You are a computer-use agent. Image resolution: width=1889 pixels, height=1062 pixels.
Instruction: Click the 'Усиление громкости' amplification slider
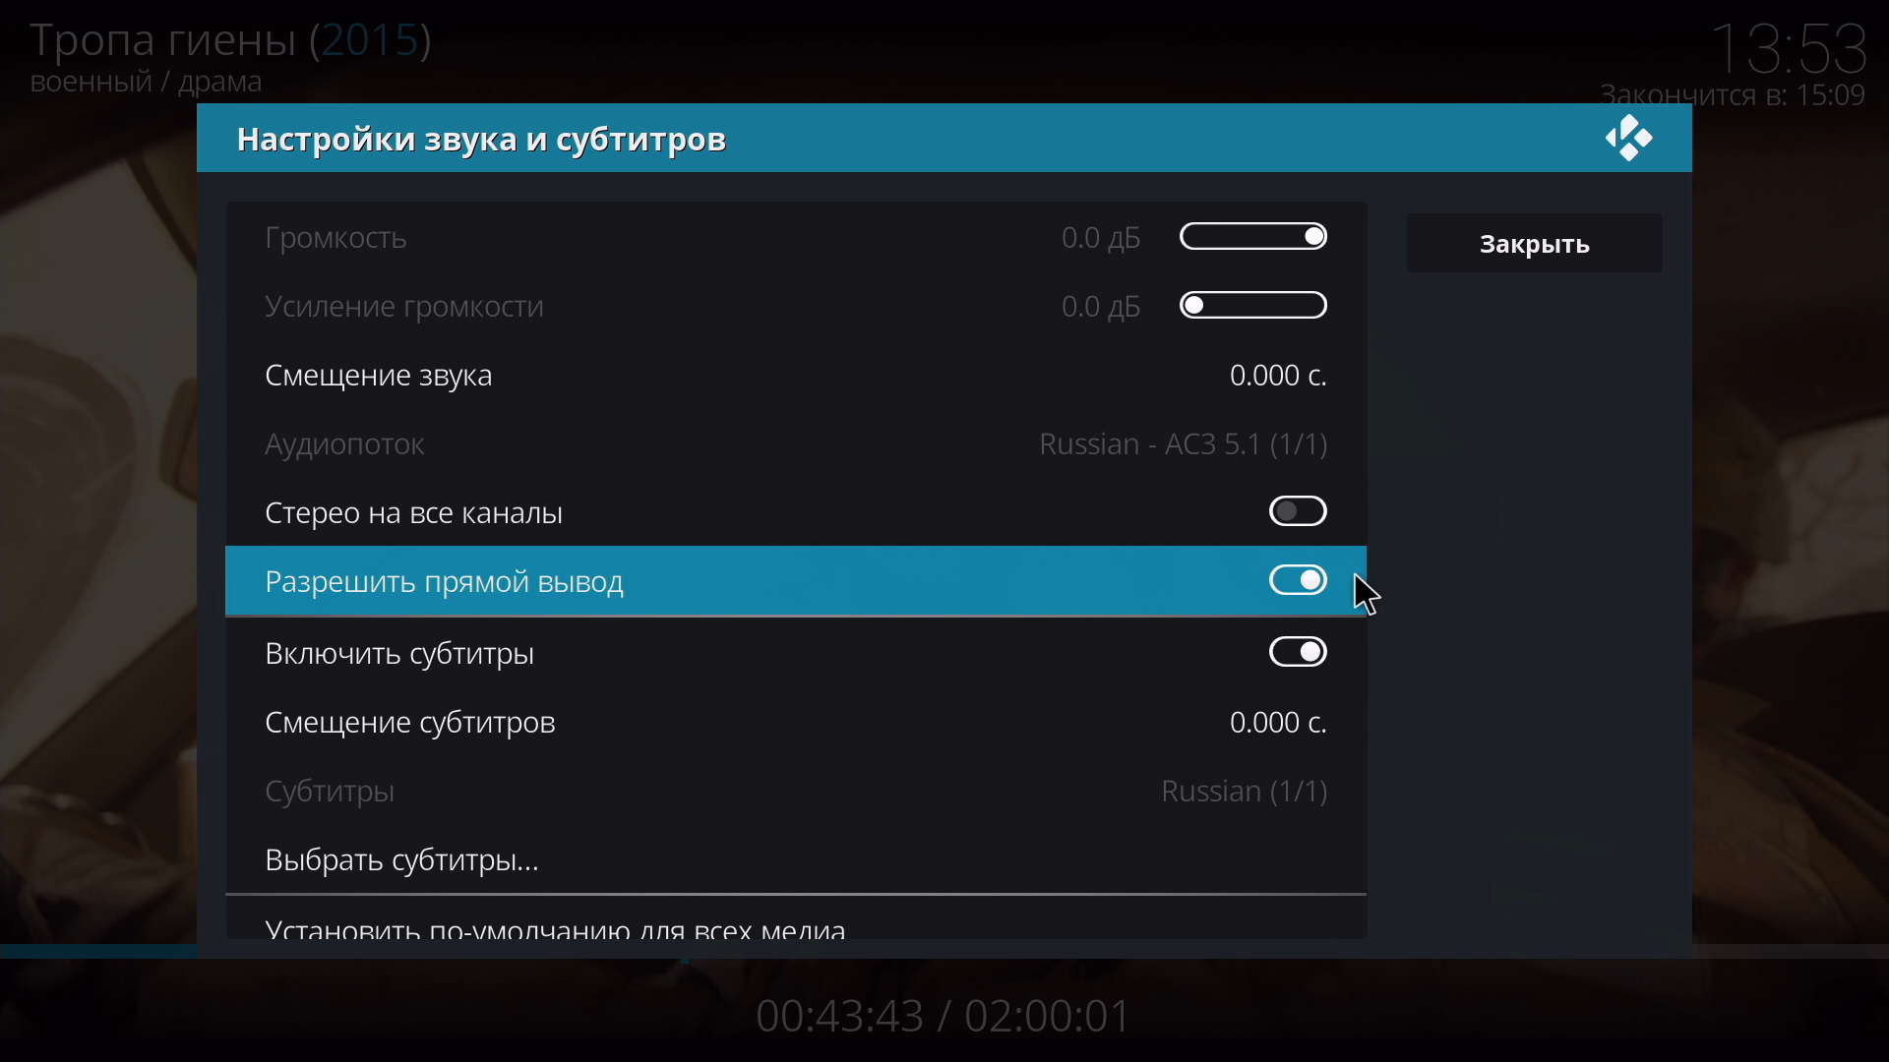click(1253, 306)
